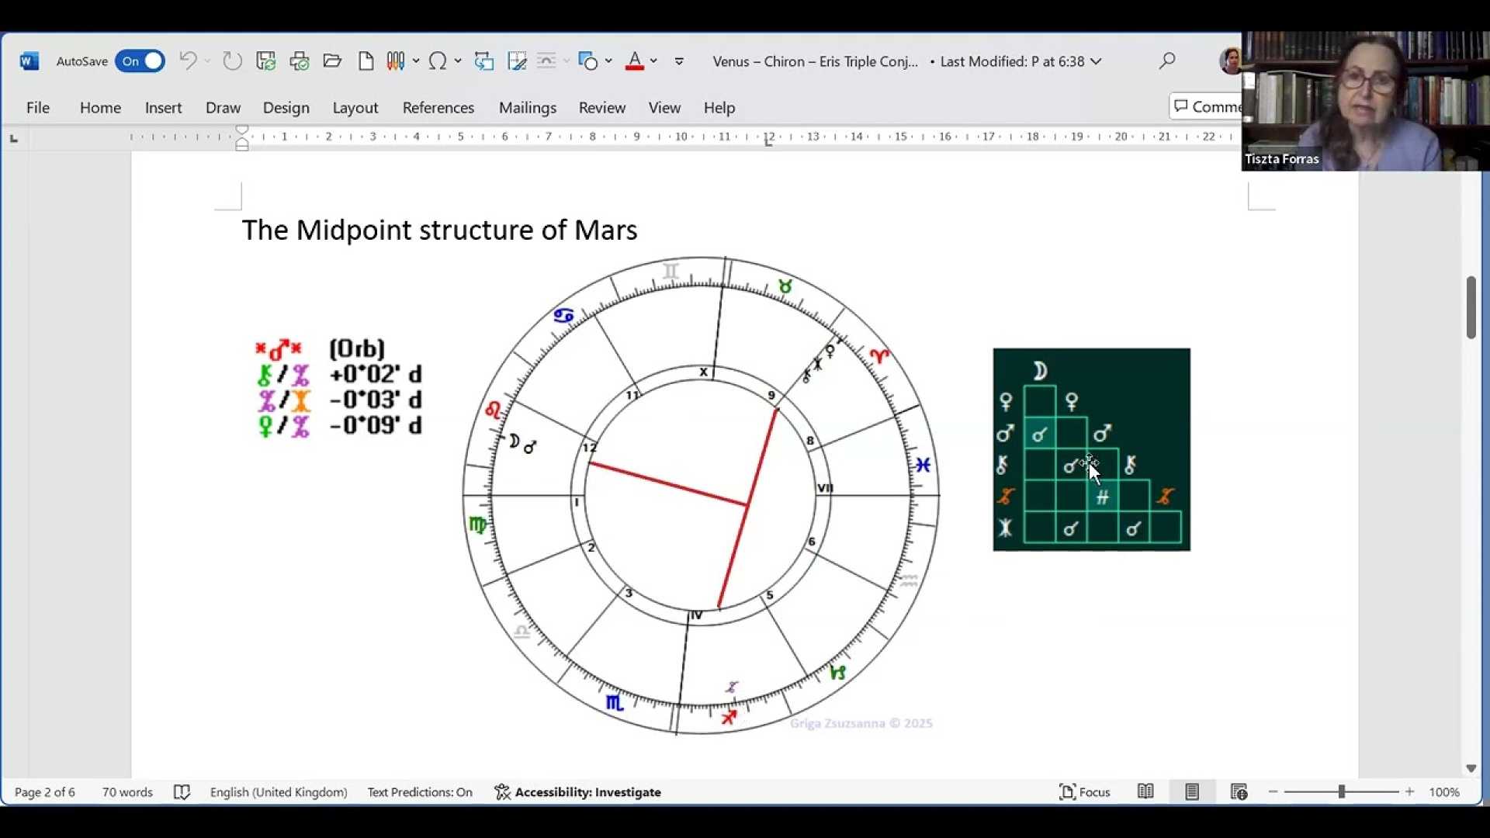Open the View tab

click(x=664, y=108)
